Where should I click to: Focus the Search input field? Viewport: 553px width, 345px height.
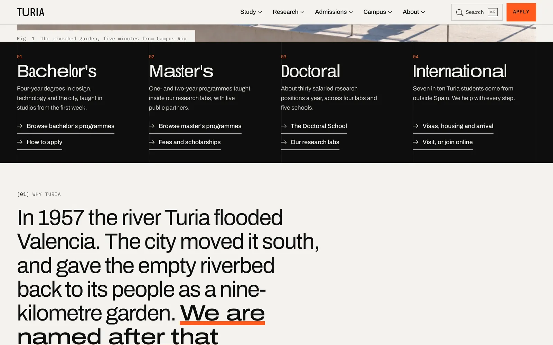coord(477,12)
